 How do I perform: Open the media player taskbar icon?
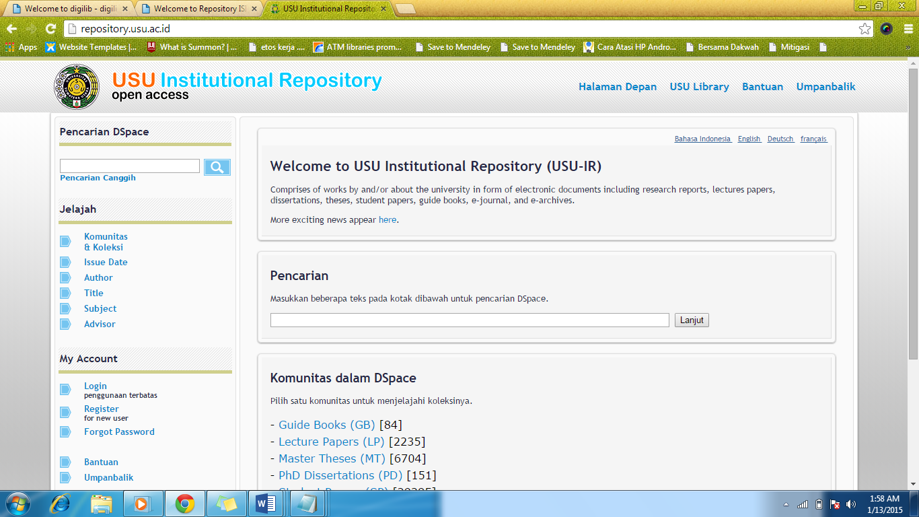143,504
